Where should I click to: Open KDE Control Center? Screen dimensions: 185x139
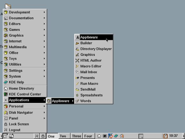(x=25, y=94)
